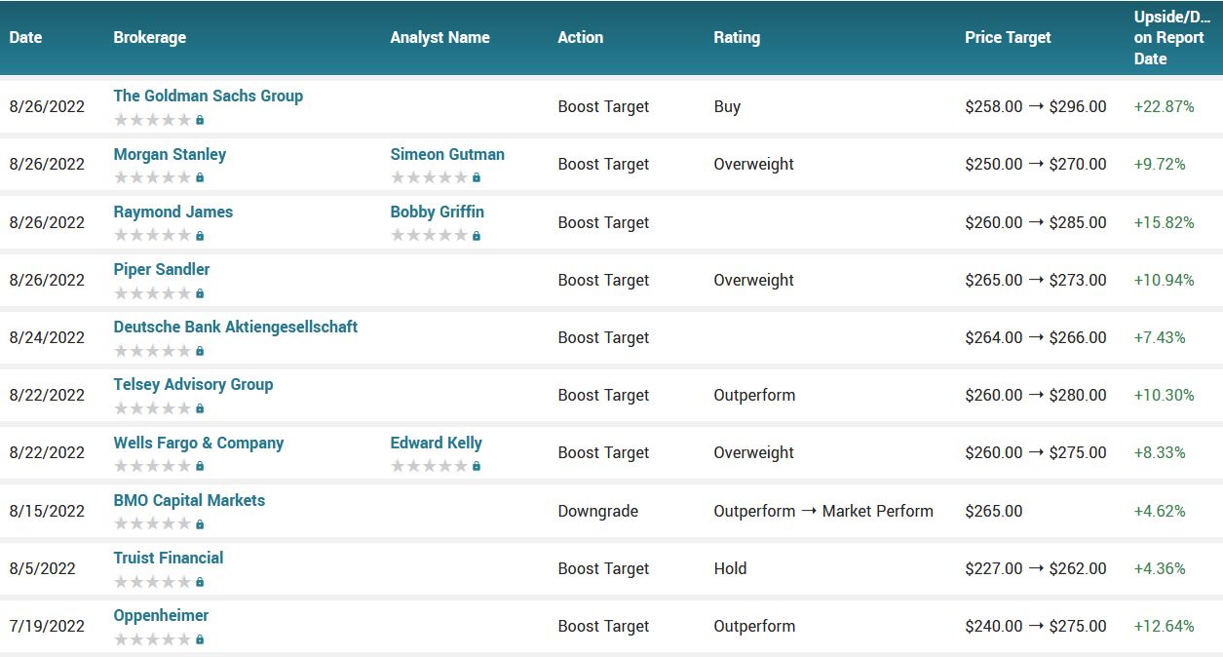
Task: Select the Downgrade action cell
Action: [x=598, y=511]
